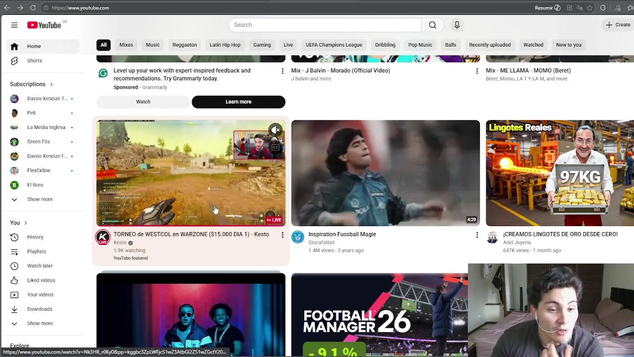Viewport: 634px width, 357px height.
Task: Reload the page with refresh icon
Action: [33, 8]
